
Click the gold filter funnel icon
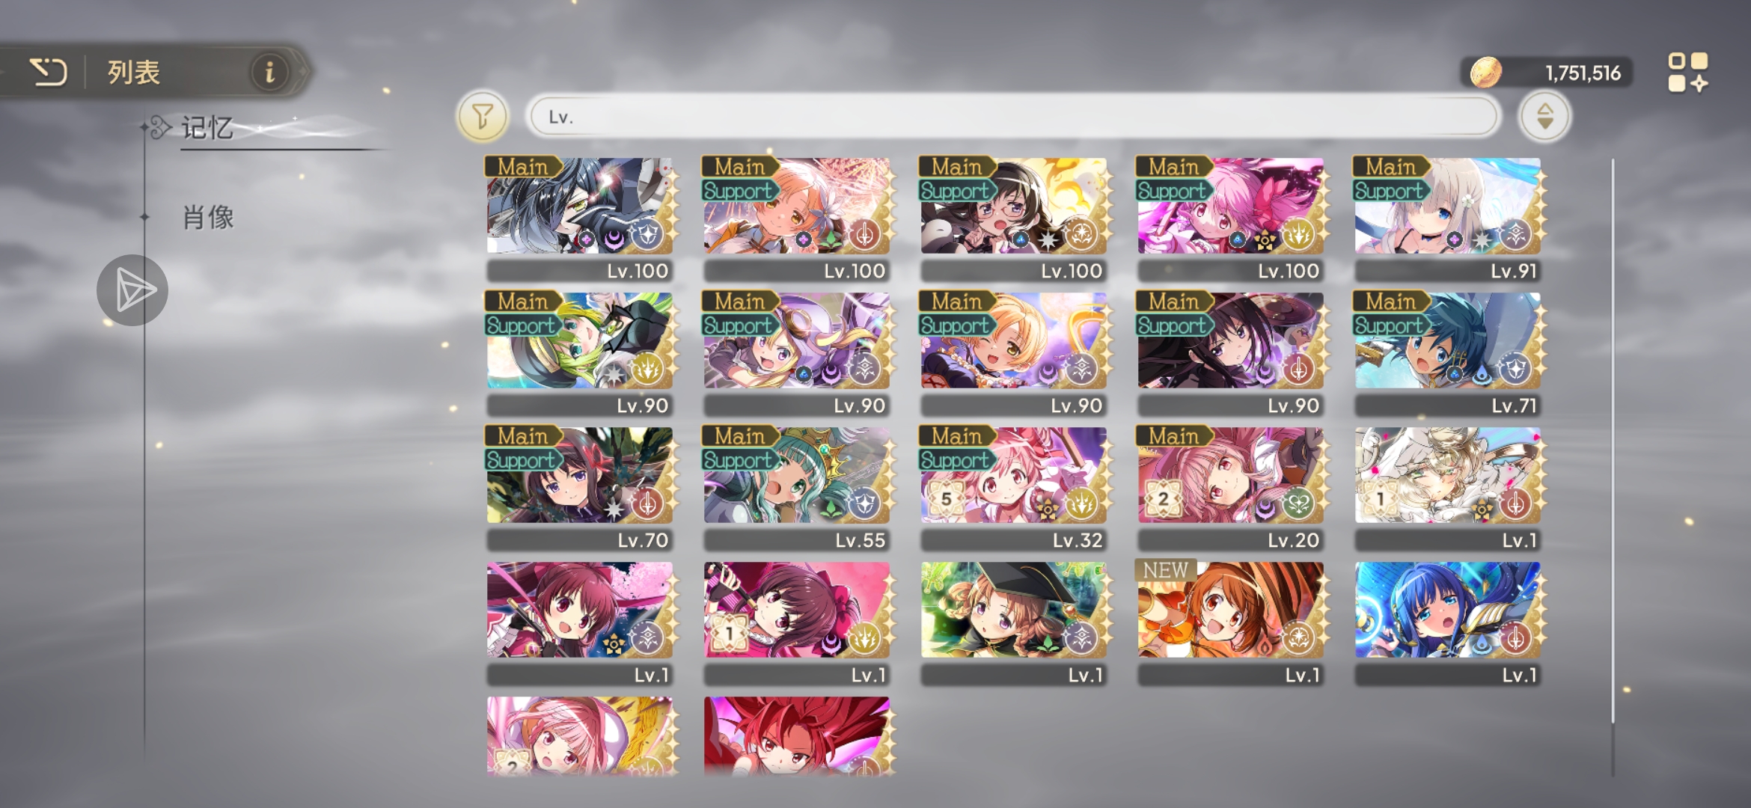483,117
